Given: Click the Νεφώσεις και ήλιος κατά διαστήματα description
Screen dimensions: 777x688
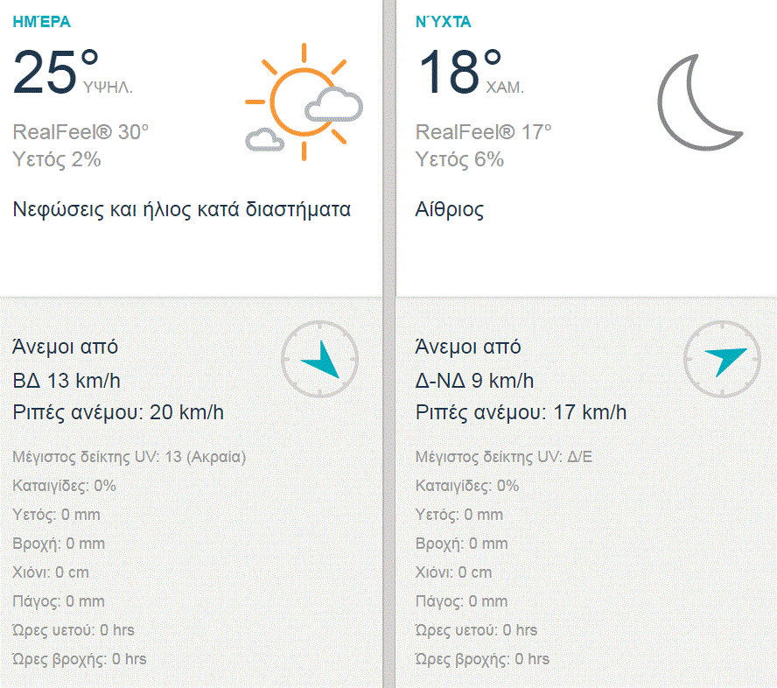Looking at the screenshot, I should coord(182,210).
